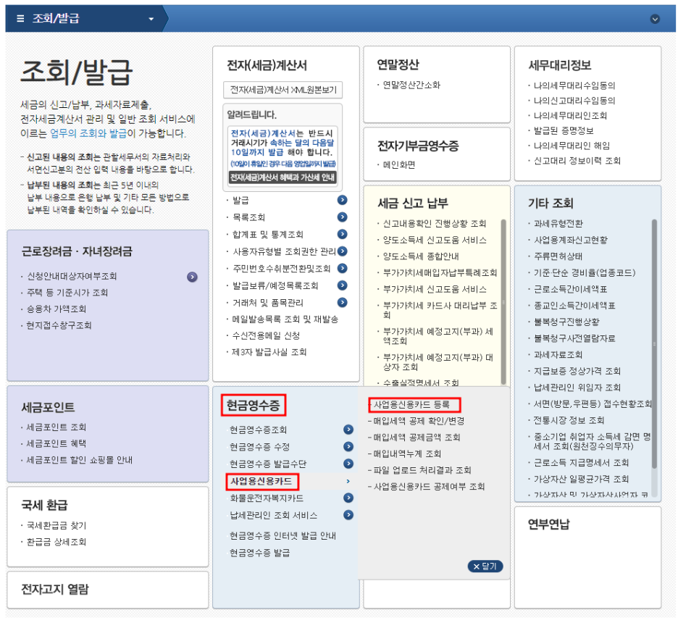Click the 국세환급금 찾기 link
Image resolution: width=678 pixels, height=623 pixels.
[x=56, y=525]
